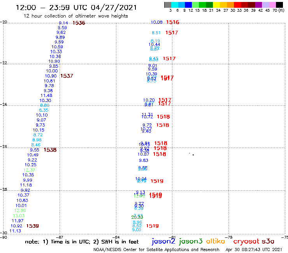Click the note about UTC time and SWH

[x=82, y=242]
